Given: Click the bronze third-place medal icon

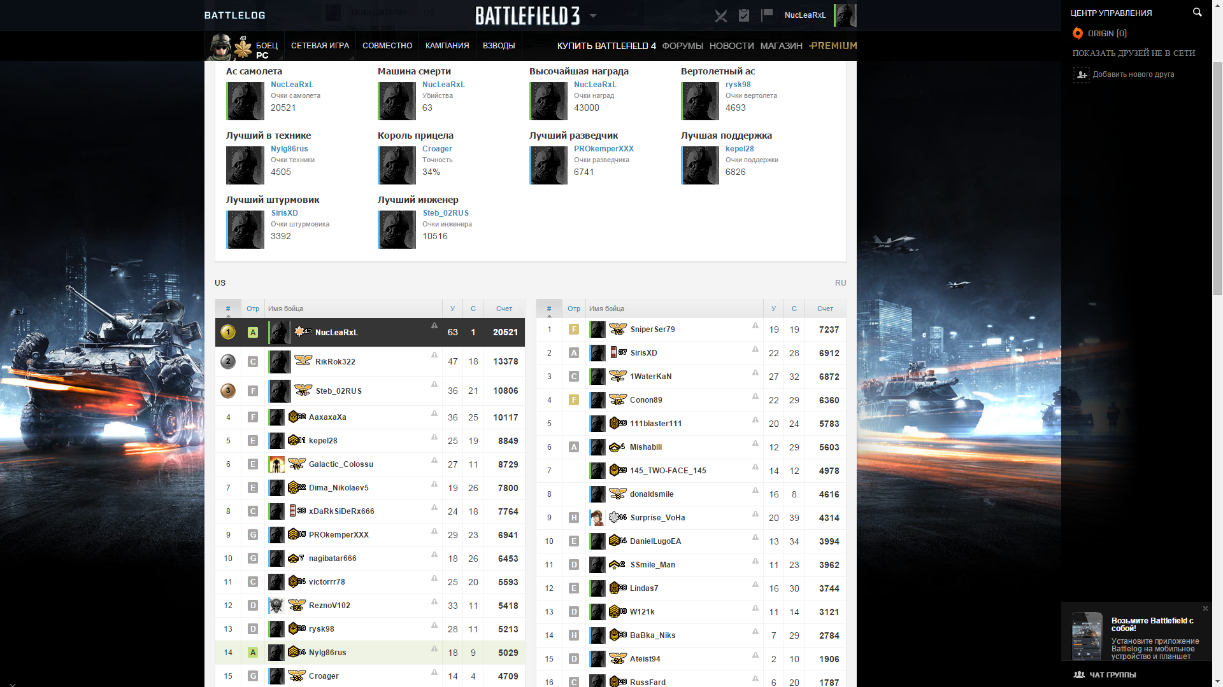Looking at the screenshot, I should coord(228,391).
